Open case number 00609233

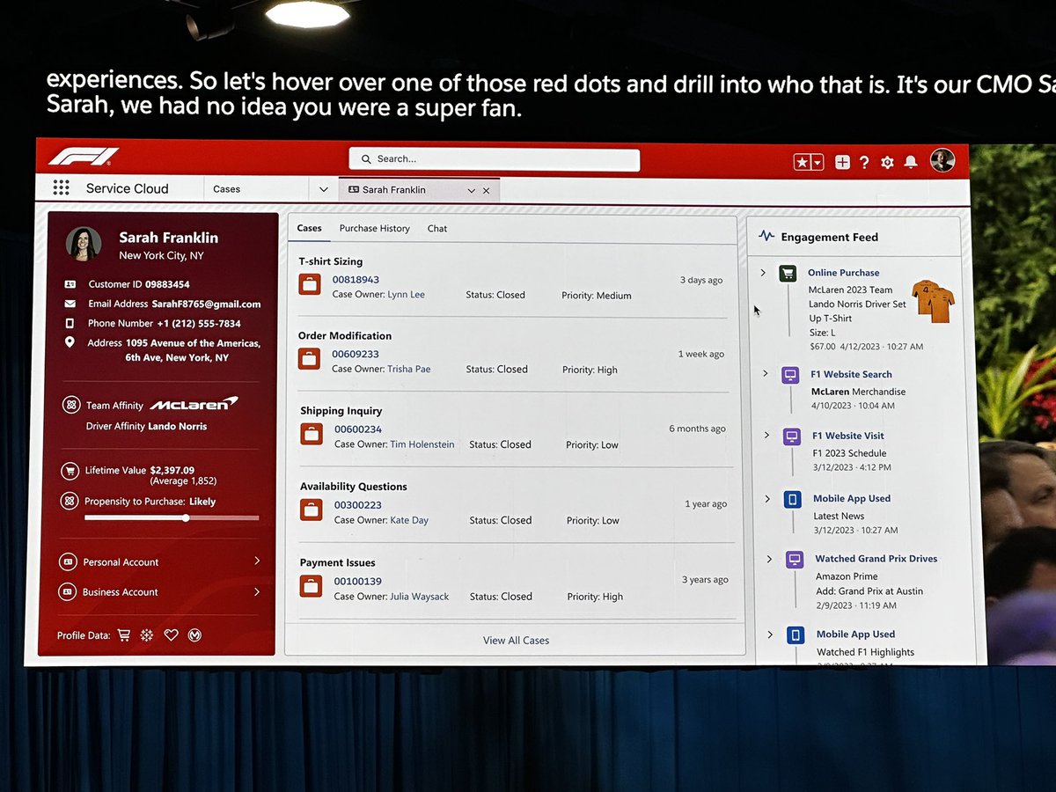pos(356,354)
